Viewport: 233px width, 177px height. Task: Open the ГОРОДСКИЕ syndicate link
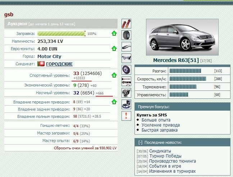(x=59, y=64)
